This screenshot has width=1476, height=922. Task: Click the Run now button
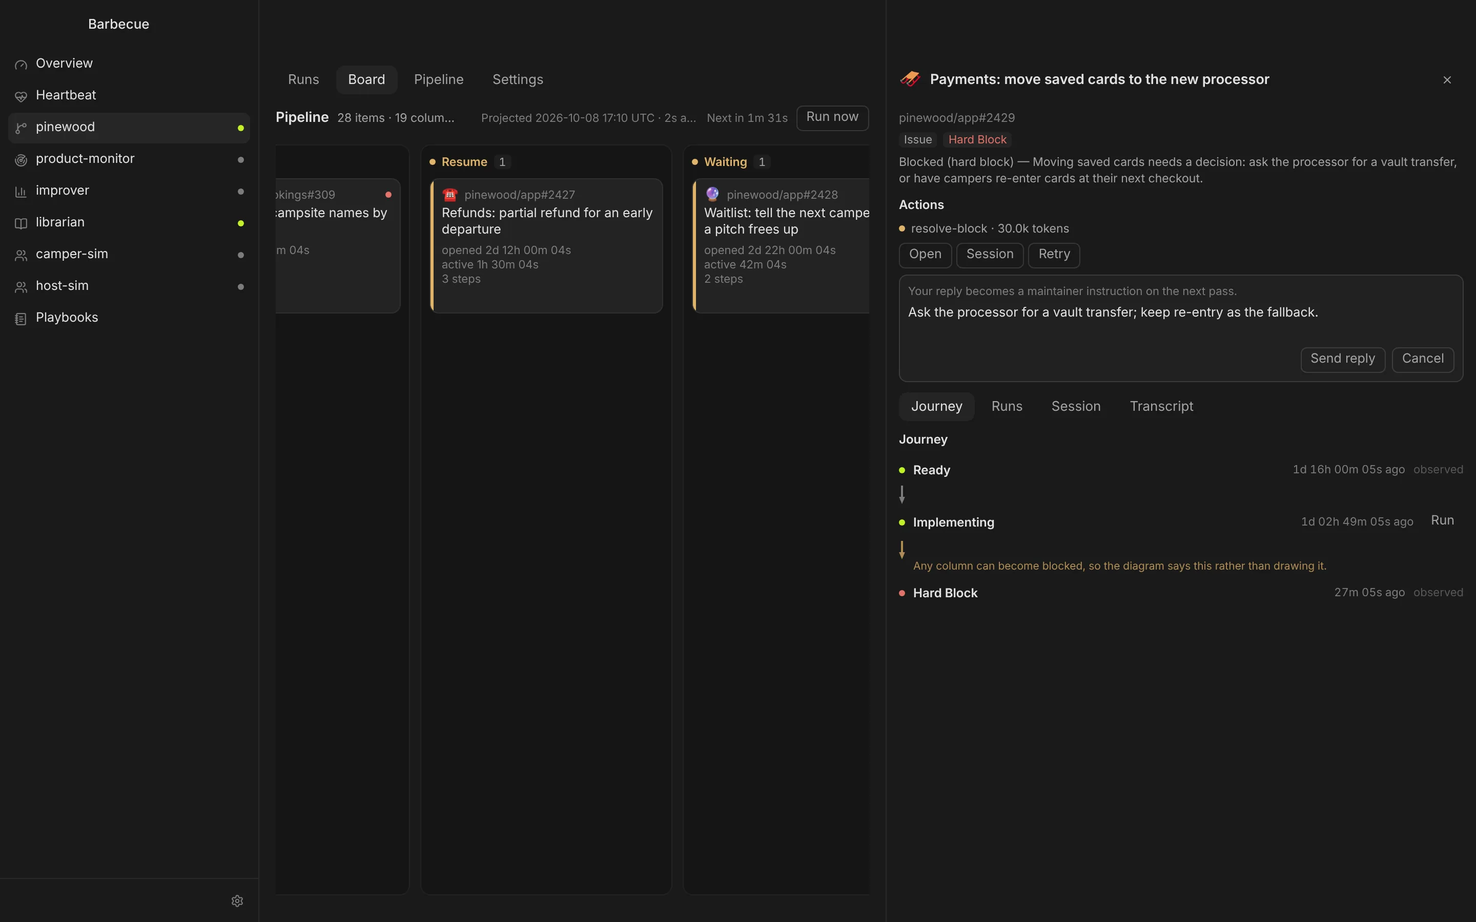click(x=832, y=118)
